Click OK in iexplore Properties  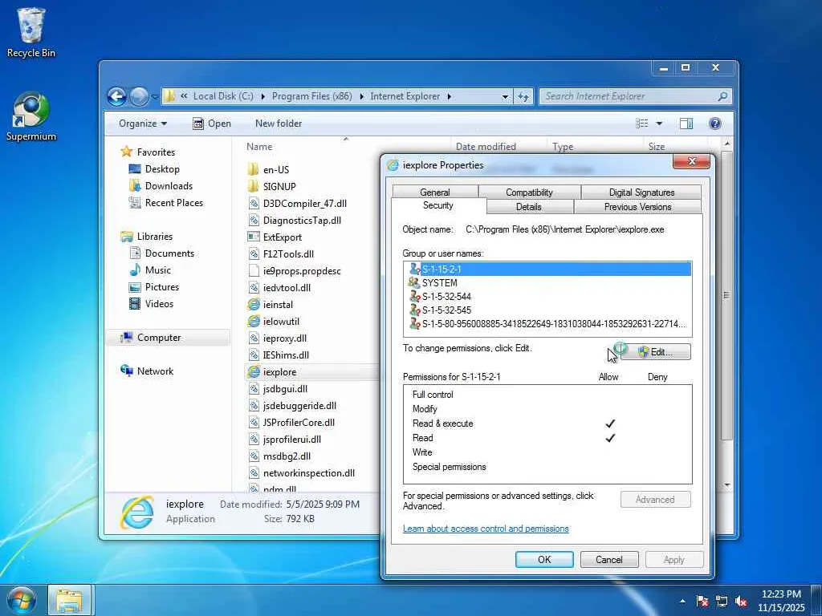click(544, 559)
